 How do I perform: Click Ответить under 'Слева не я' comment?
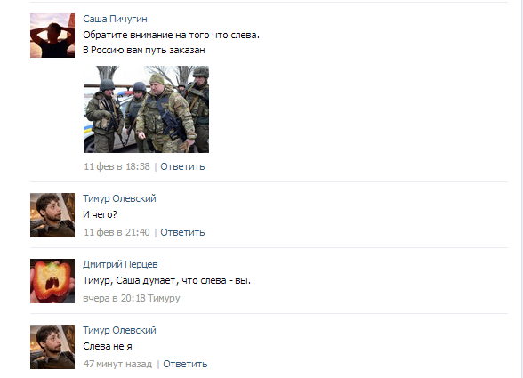click(x=185, y=364)
